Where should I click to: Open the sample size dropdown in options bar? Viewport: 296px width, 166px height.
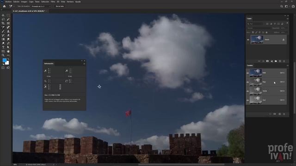41,6
